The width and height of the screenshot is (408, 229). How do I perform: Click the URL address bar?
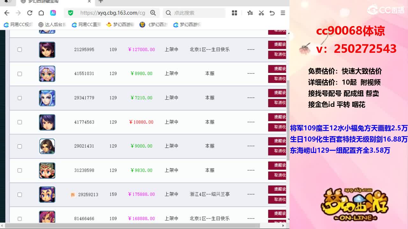click(x=113, y=13)
